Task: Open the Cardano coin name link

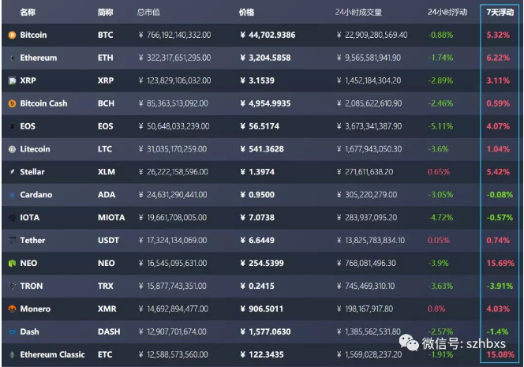Action: [36, 195]
